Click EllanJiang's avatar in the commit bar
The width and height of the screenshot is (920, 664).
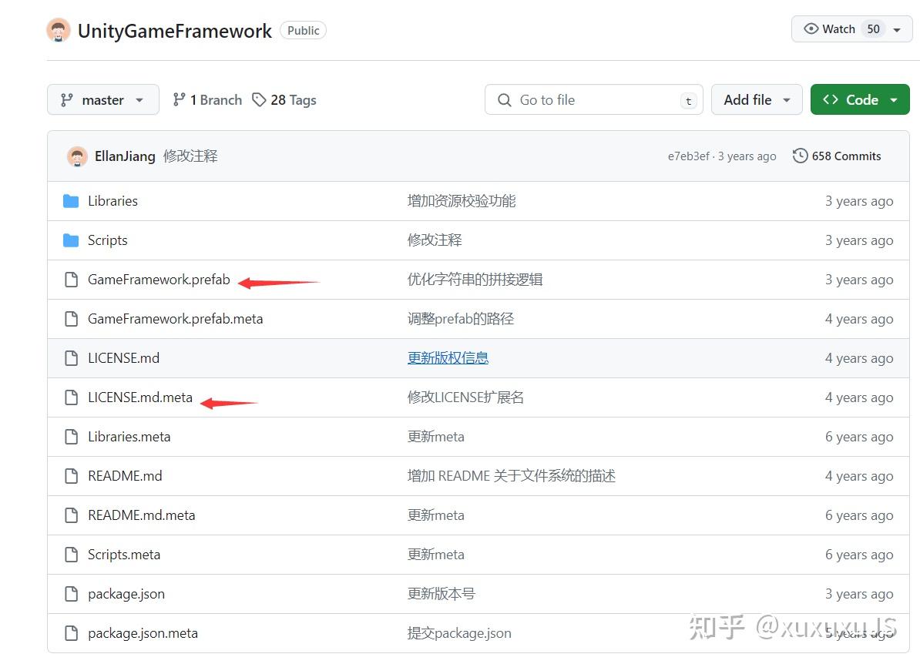pyautogui.click(x=77, y=156)
